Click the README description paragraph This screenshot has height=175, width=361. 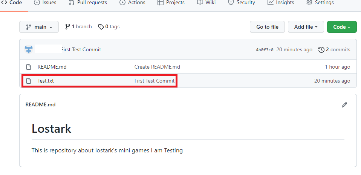(107, 150)
